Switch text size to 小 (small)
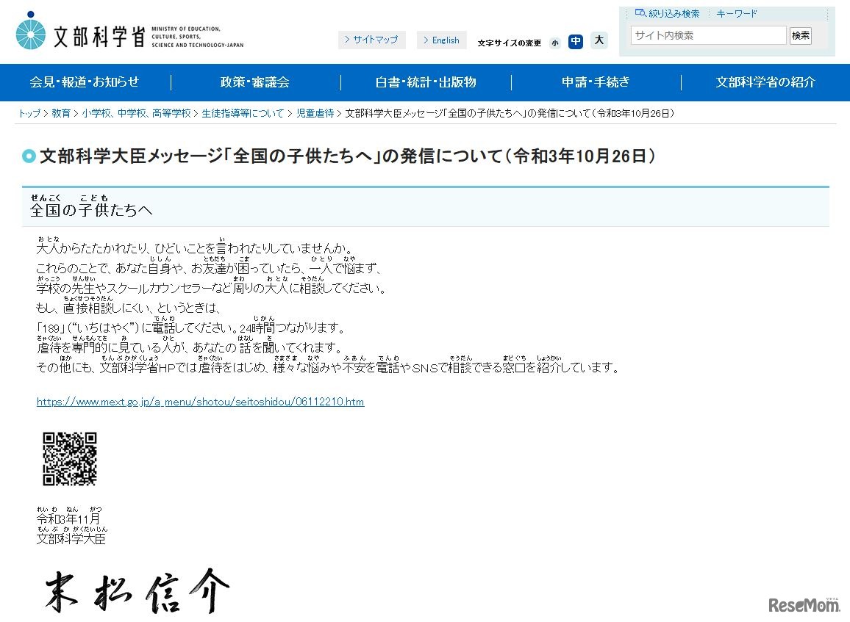 tap(555, 42)
